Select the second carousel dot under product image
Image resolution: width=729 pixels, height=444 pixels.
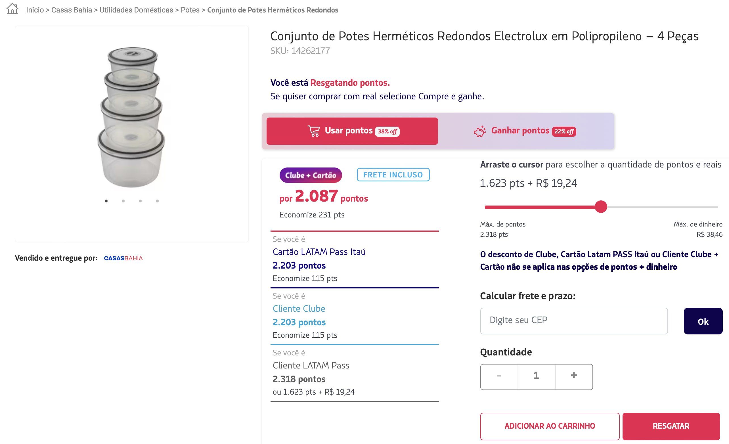pyautogui.click(x=123, y=201)
